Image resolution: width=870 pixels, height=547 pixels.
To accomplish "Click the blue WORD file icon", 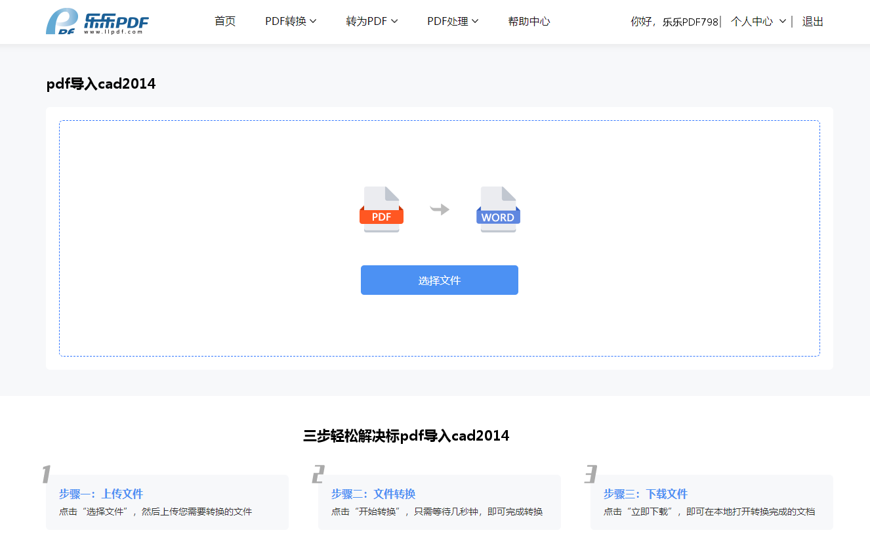I will 498,209.
